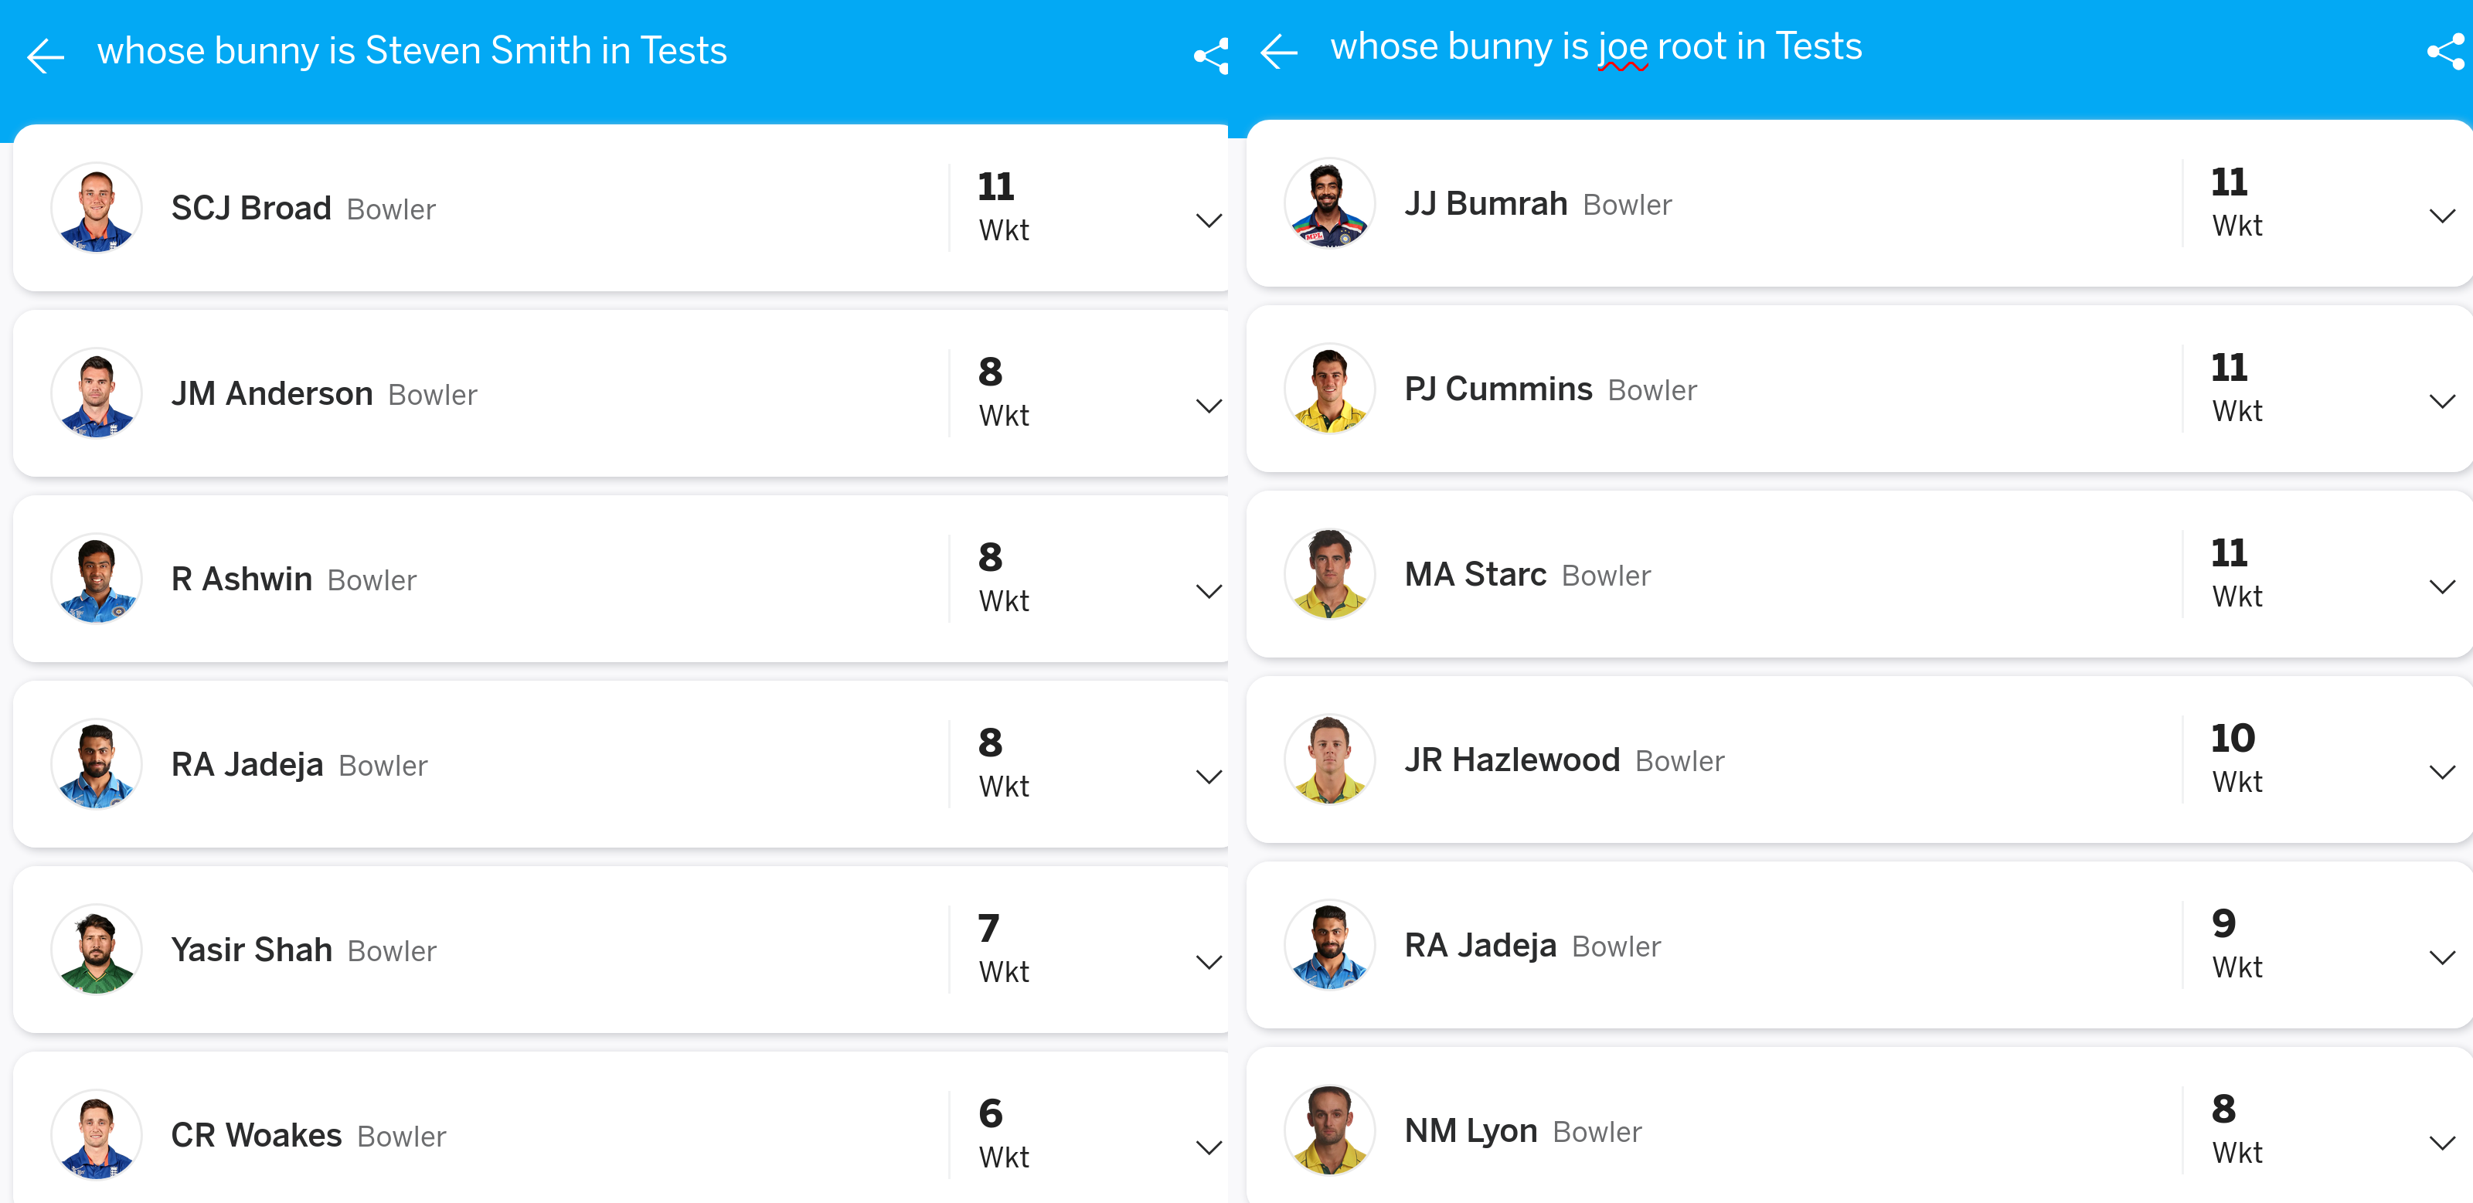Edit the 'joe root in Tests' search query
This screenshot has width=2473, height=1203.
coord(1596,47)
